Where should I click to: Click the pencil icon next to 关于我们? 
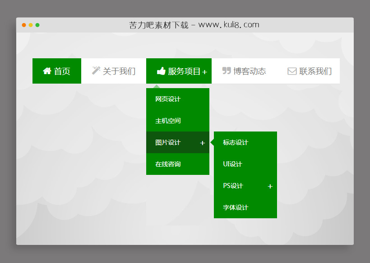(96, 70)
